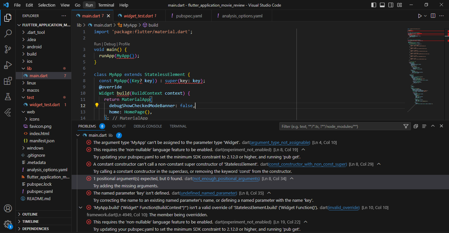Screen dimensions: 449x233
Task: Expand the OUTLINE section
Action: click(x=43, y=214)
